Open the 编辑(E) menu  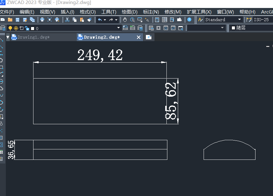click(27, 12)
